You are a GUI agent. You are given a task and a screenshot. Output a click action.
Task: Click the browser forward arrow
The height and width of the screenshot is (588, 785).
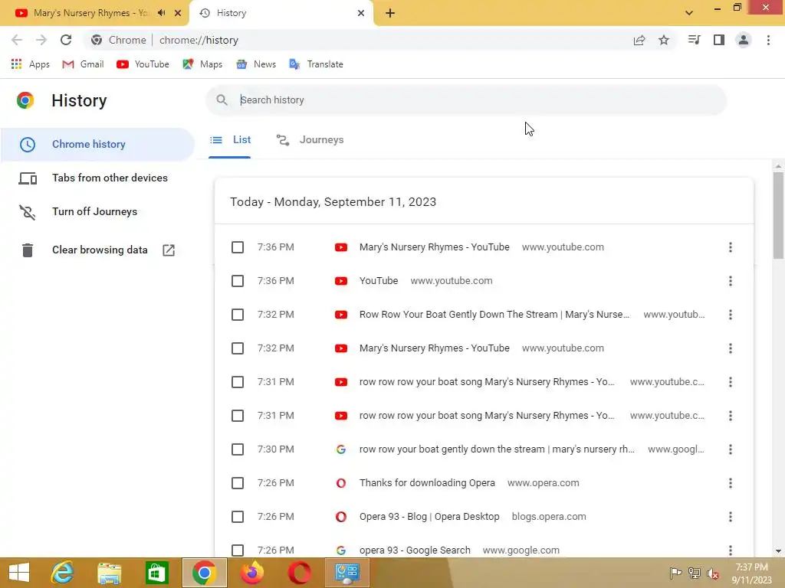[41, 40]
